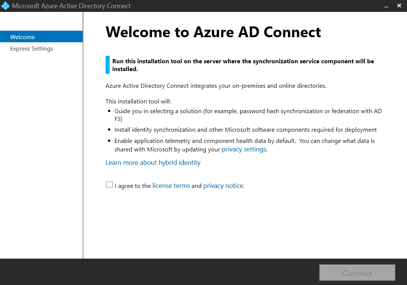
Task: Click the Azure AD Connect logo icon
Action: coord(6,6)
